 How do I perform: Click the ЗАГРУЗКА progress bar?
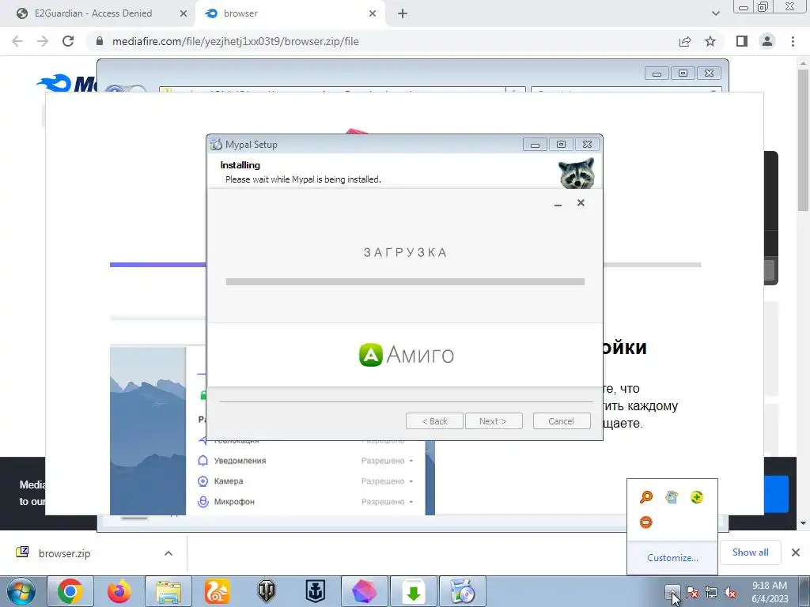coord(405,282)
